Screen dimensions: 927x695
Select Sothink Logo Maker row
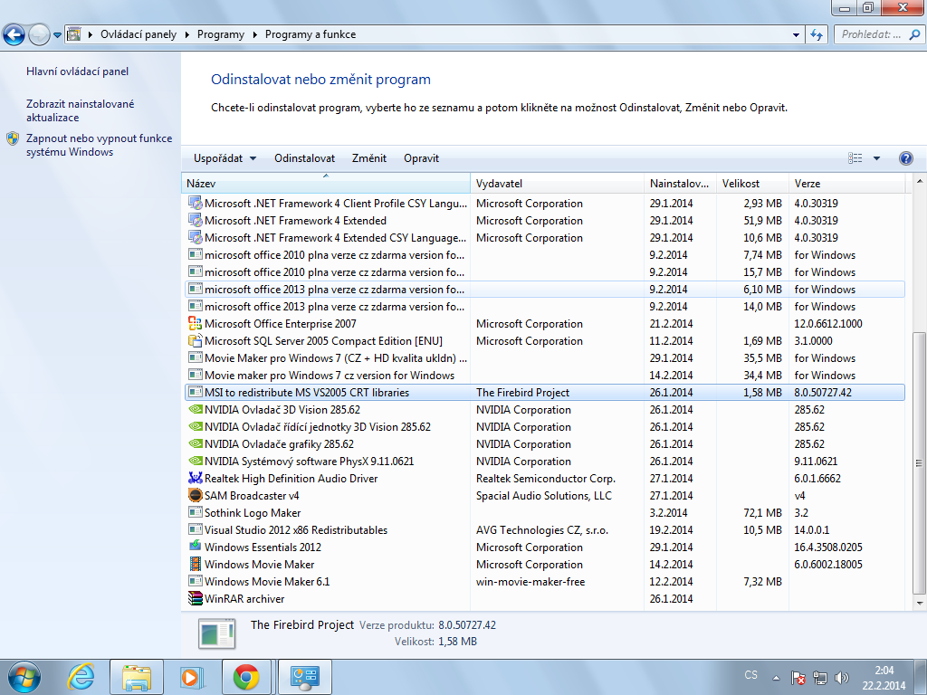pos(544,513)
